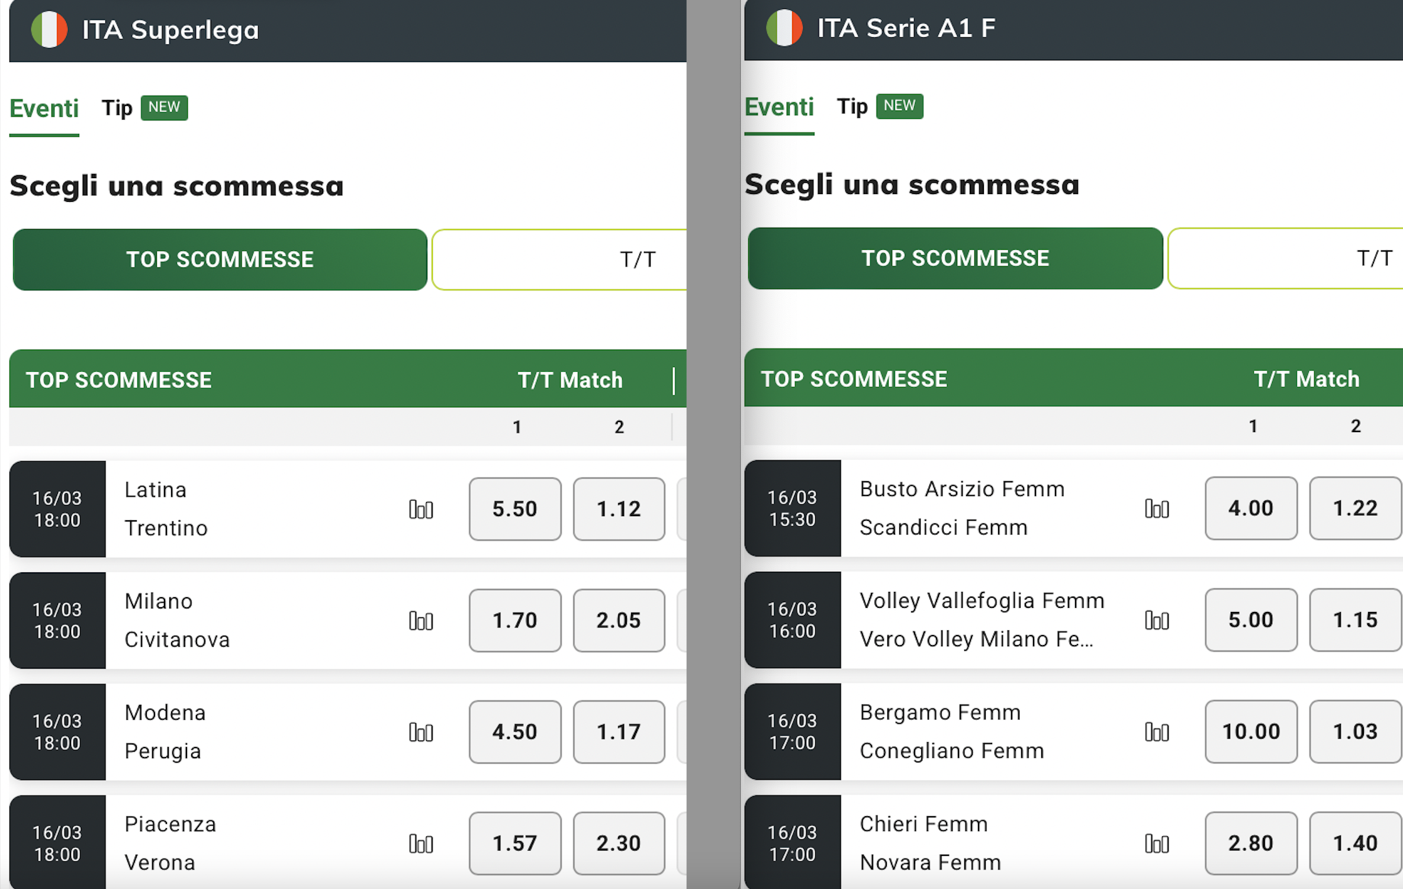
Task: Pick odds 5.50 for Latina win
Action: pyautogui.click(x=515, y=509)
